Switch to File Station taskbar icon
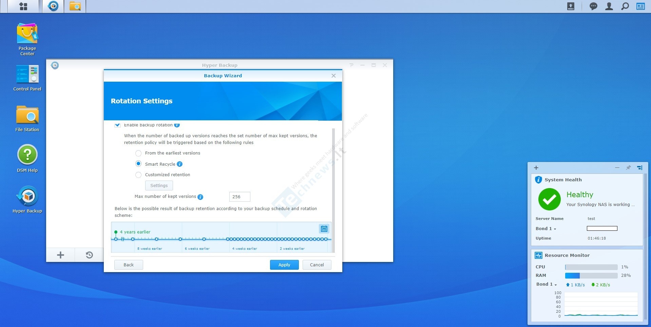 pos(75,6)
